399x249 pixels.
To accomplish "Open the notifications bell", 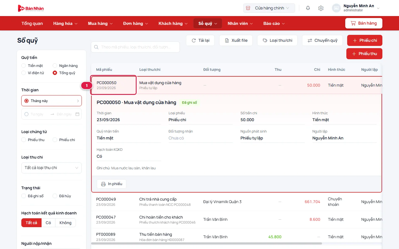I will pyautogui.click(x=308, y=8).
